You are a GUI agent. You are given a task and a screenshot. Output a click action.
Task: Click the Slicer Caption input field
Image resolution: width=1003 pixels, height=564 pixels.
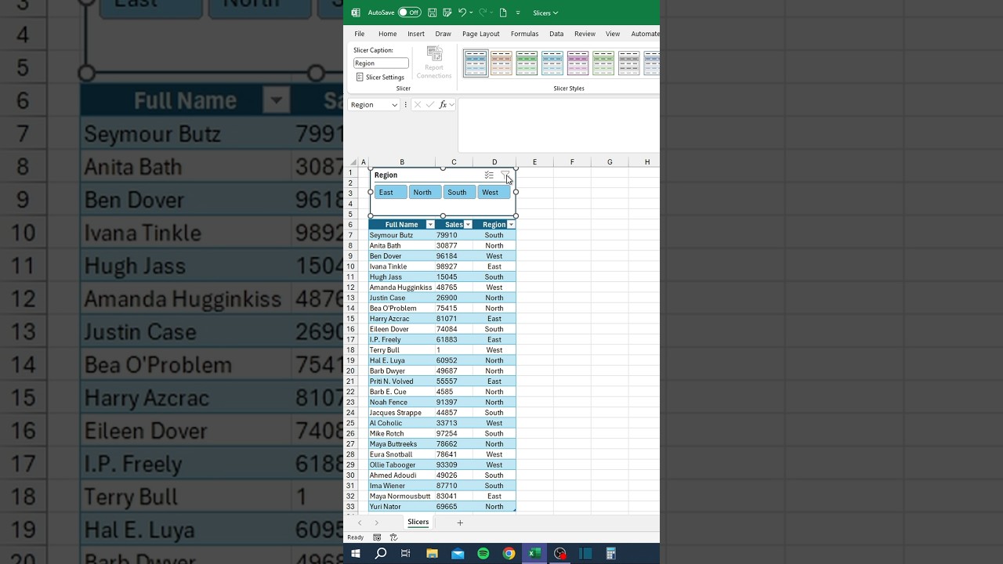[x=381, y=63]
